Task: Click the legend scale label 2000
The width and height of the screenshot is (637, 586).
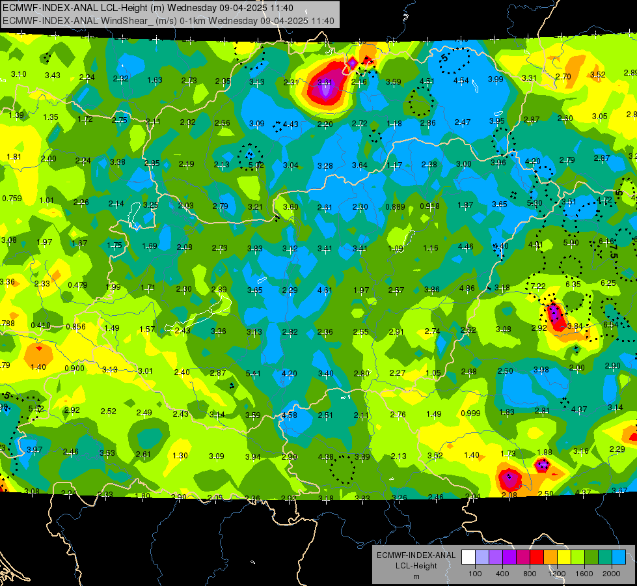Action: pyautogui.click(x=612, y=574)
